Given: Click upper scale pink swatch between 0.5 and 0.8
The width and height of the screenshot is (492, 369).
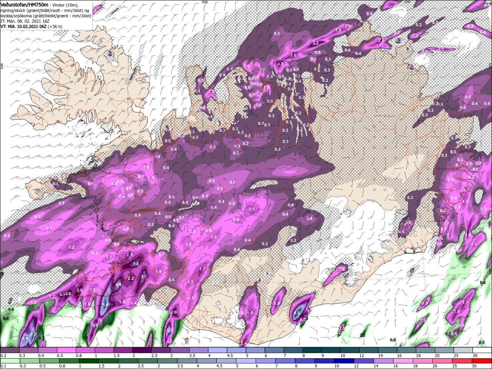Looking at the screenshot, I should [x=66, y=350].
